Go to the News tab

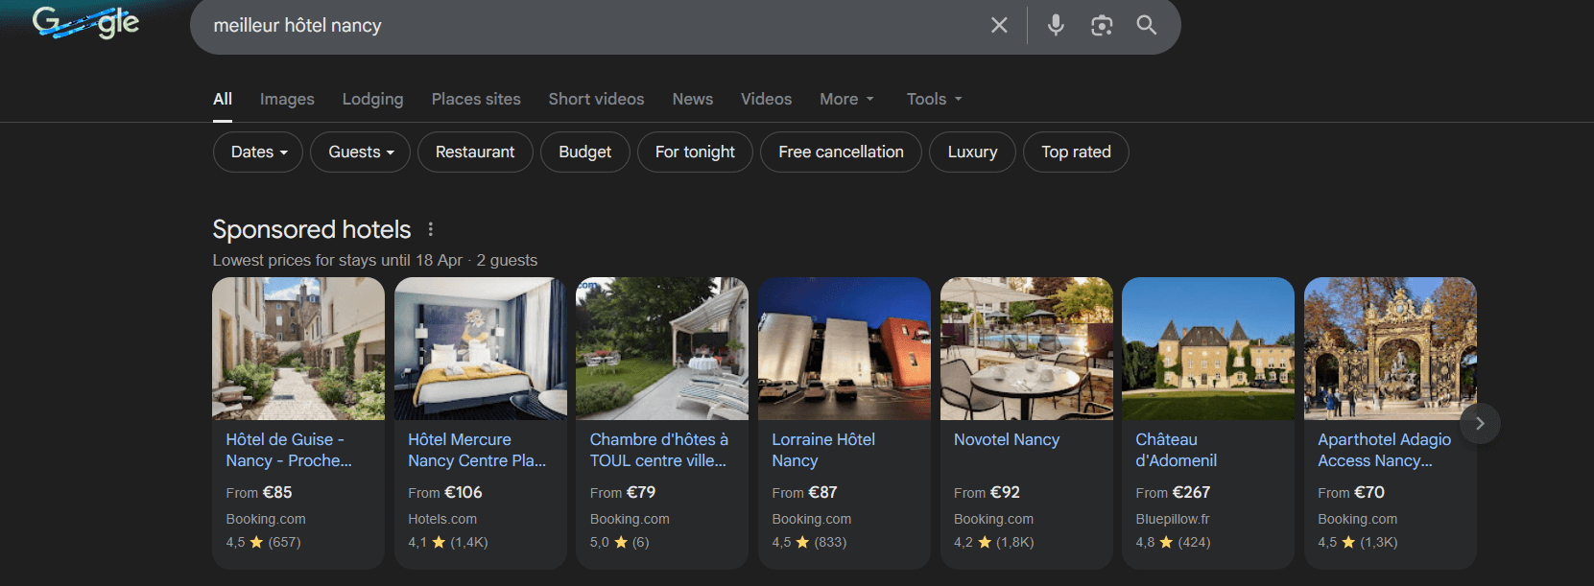tap(693, 99)
